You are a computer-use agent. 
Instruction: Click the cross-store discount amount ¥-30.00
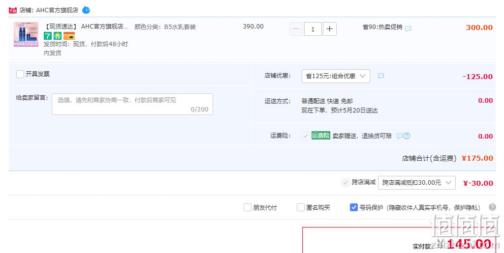click(478, 183)
